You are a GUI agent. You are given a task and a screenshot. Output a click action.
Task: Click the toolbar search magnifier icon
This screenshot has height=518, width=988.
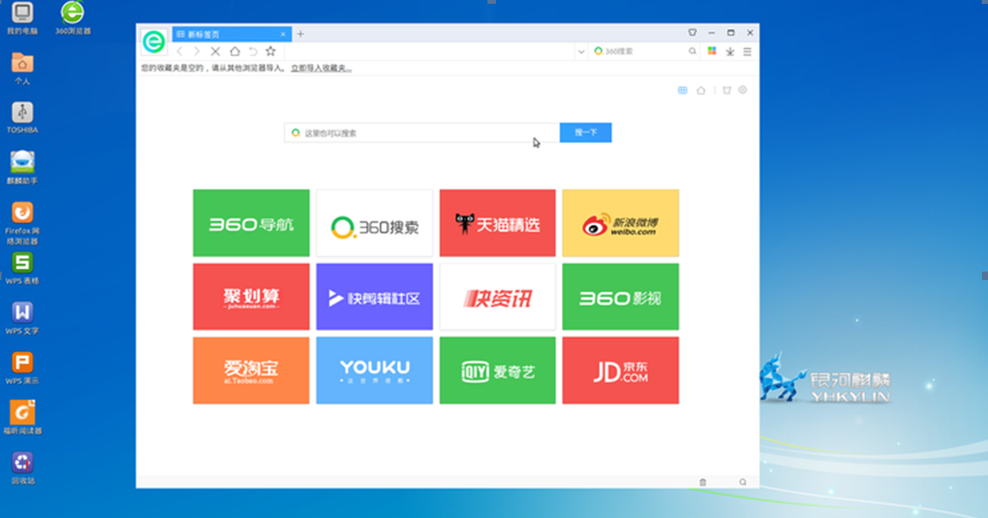pyautogui.click(x=693, y=51)
